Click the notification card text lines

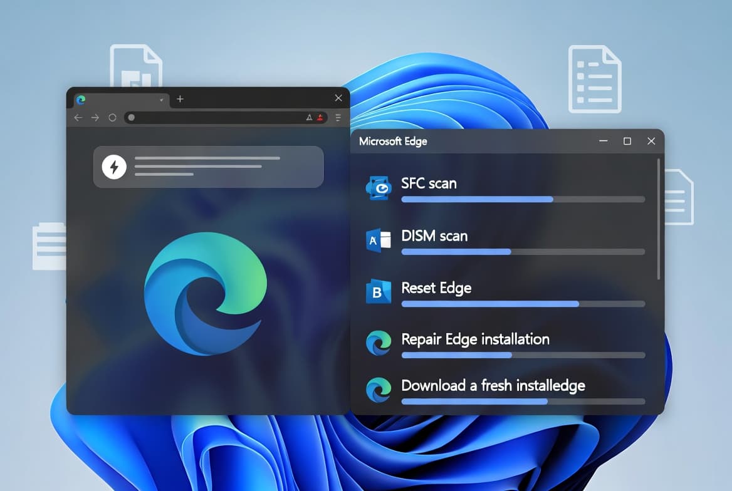pyautogui.click(x=207, y=166)
